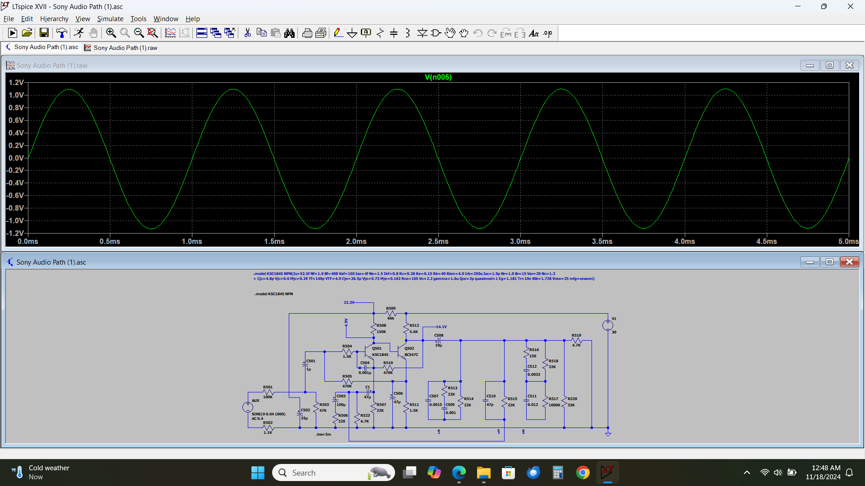Place a capacitor from the toolbar
Viewport: 865px width, 486px height.
[394, 33]
